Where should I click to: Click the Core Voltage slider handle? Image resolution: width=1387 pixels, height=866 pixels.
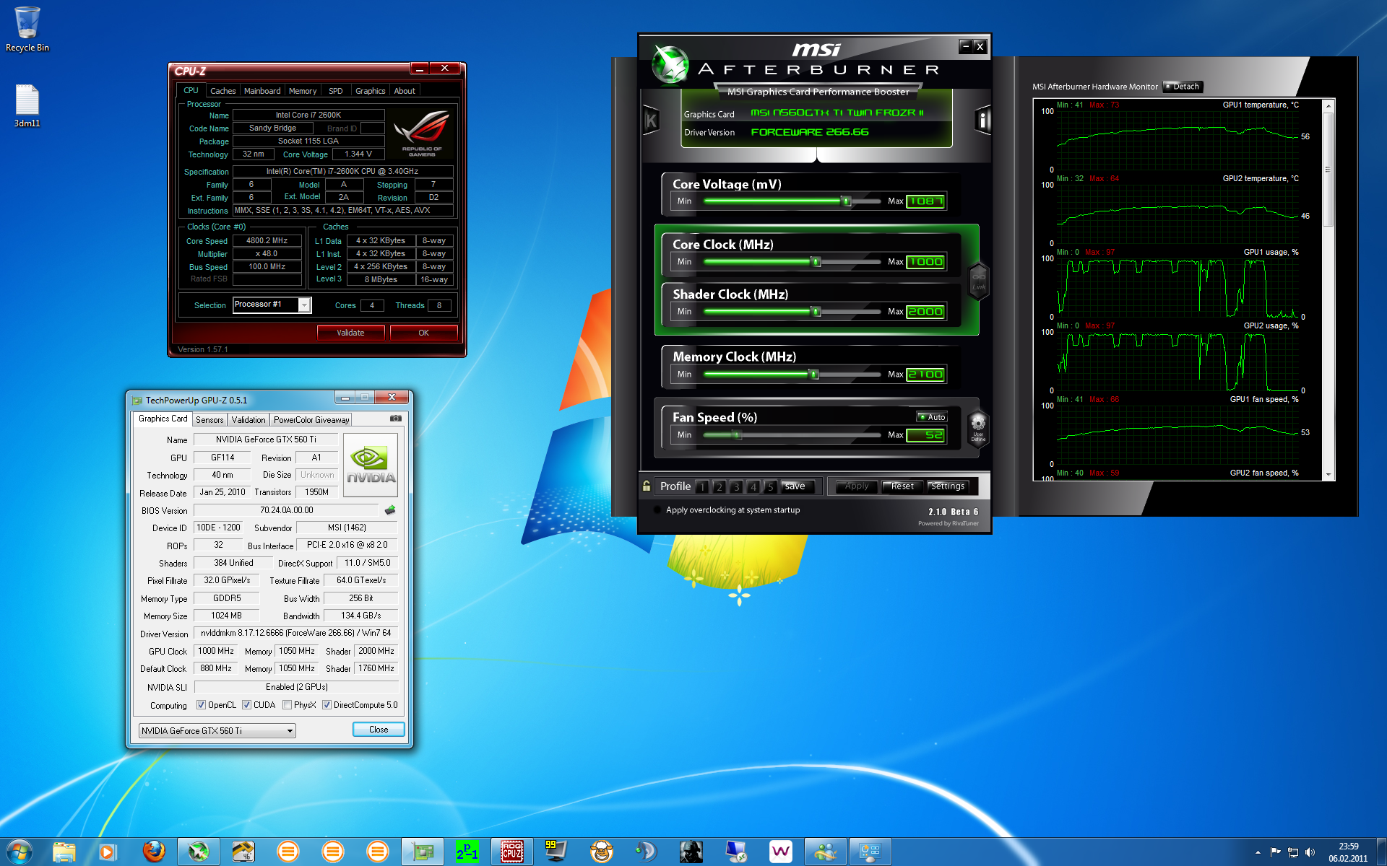click(x=847, y=201)
